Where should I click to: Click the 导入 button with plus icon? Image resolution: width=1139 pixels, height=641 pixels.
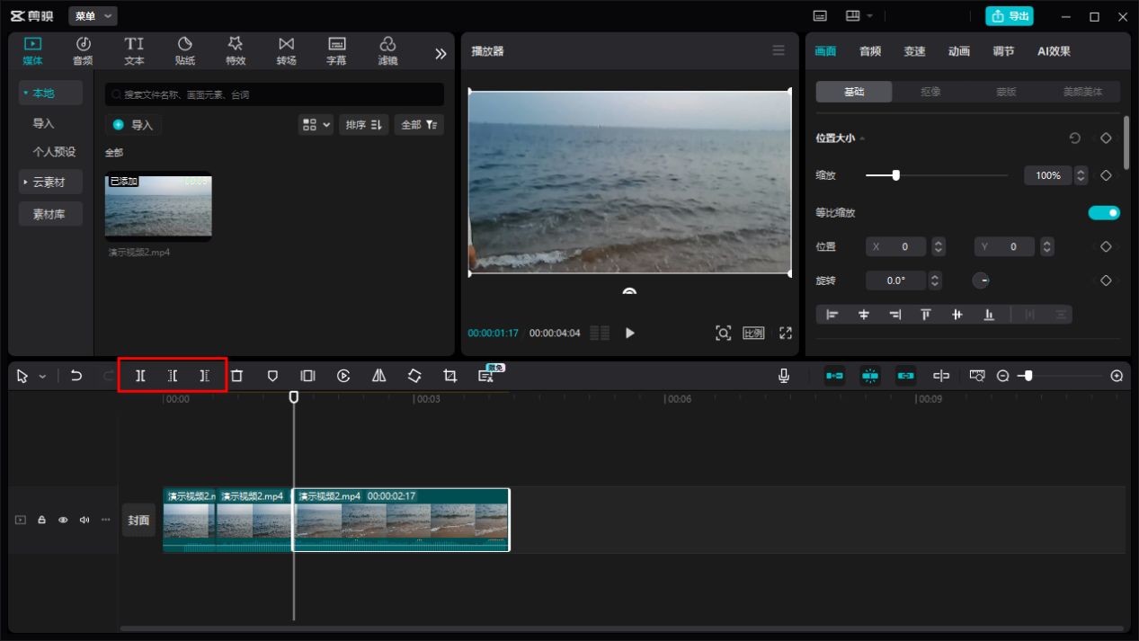click(x=133, y=125)
